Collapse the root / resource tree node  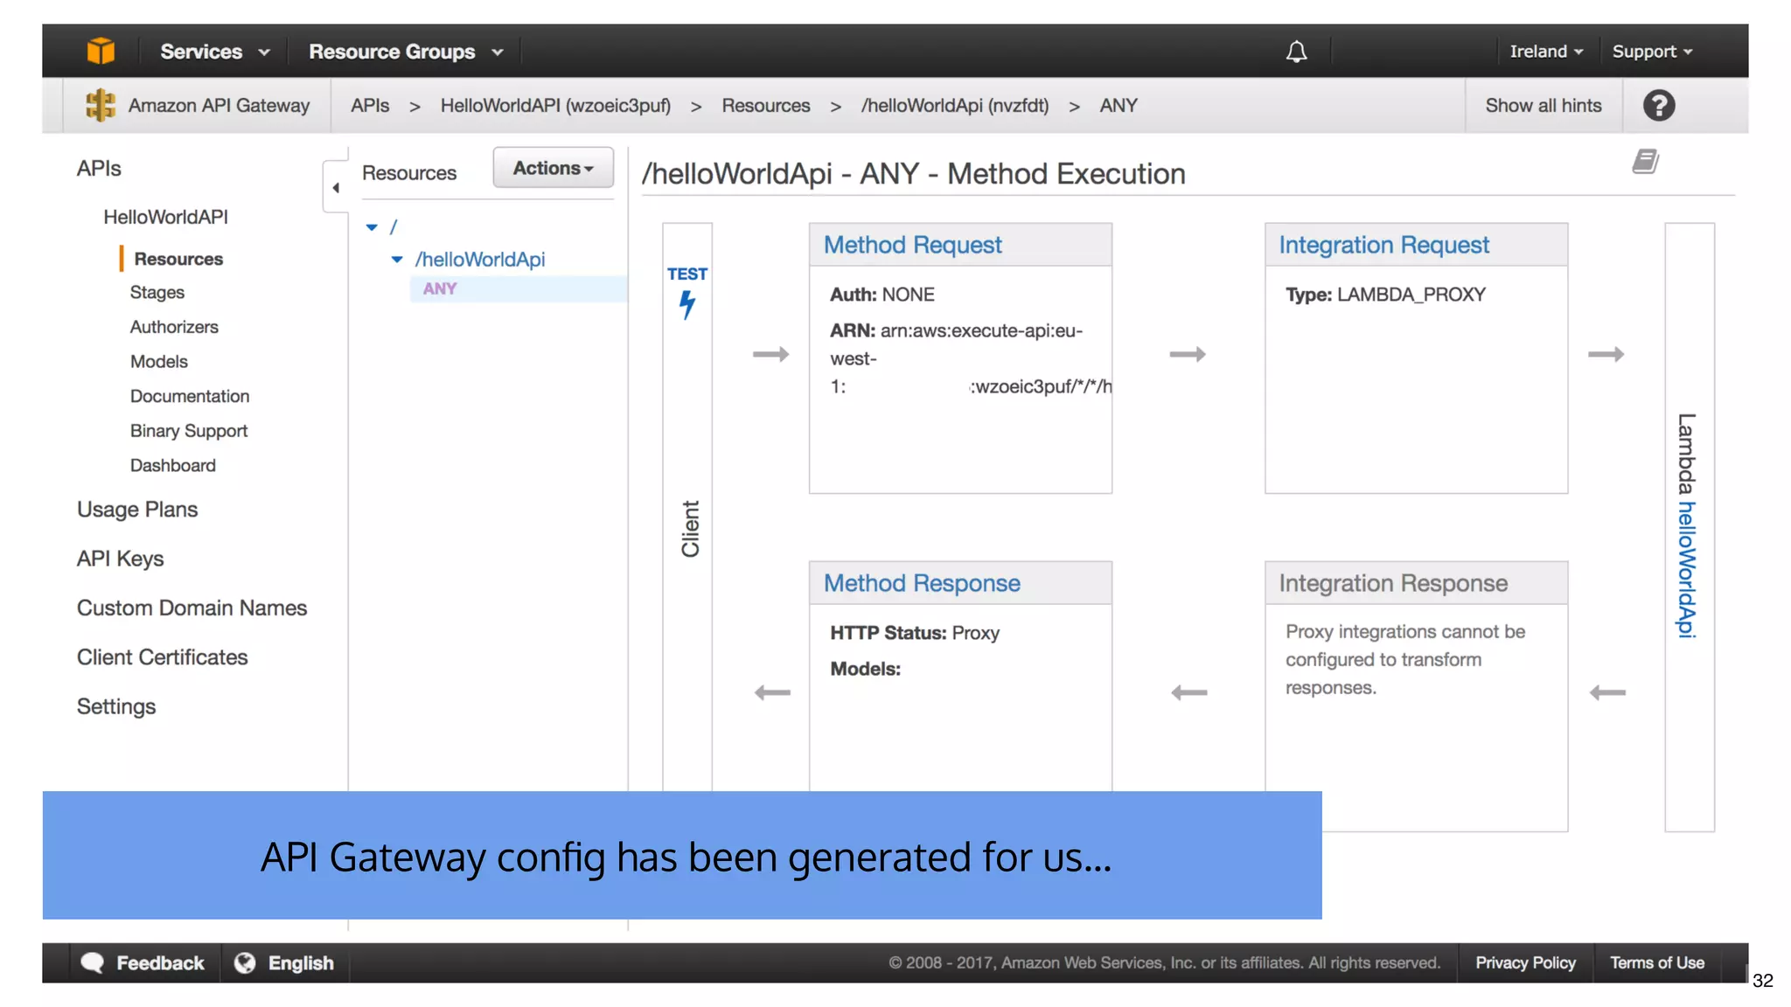372,227
